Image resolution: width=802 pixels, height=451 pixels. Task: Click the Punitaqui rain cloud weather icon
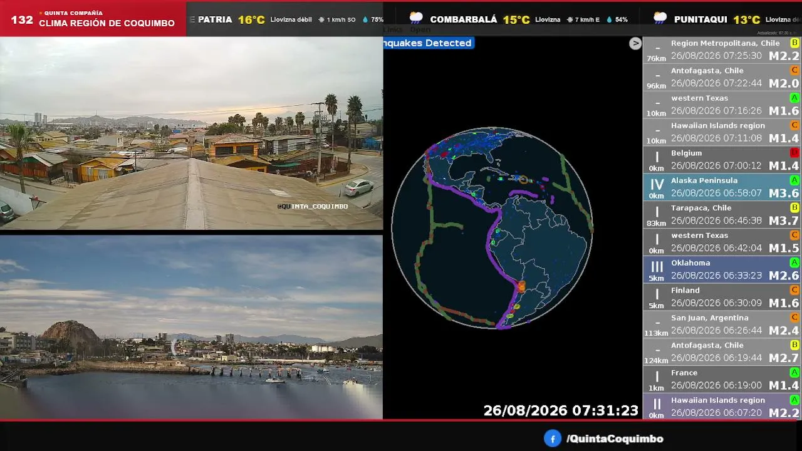[660, 18]
